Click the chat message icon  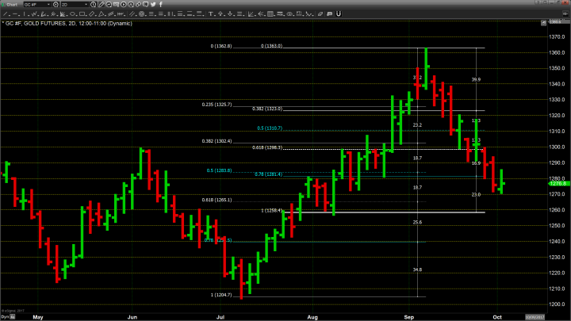(146, 5)
